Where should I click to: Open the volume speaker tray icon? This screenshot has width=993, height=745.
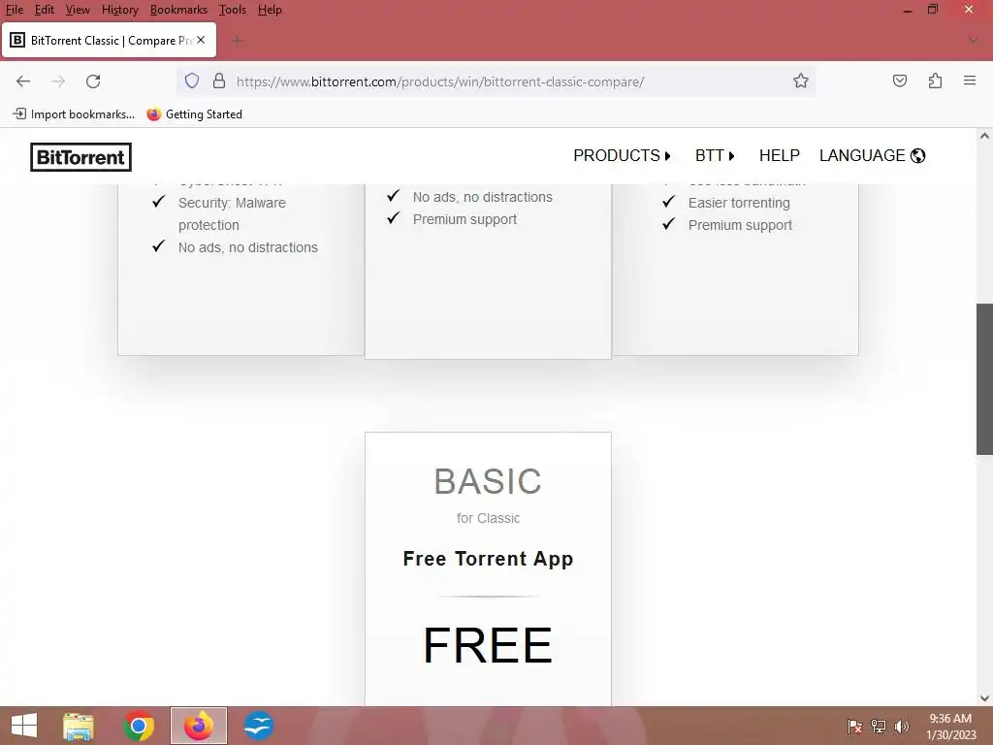(x=902, y=727)
